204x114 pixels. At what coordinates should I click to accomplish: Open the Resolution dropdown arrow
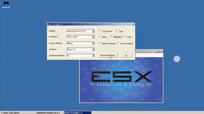[x=93, y=37]
